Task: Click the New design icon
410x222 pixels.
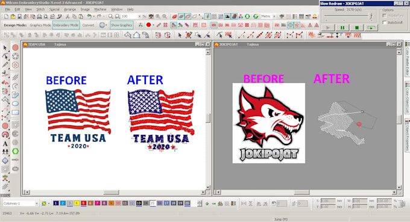Action: pos(6,16)
